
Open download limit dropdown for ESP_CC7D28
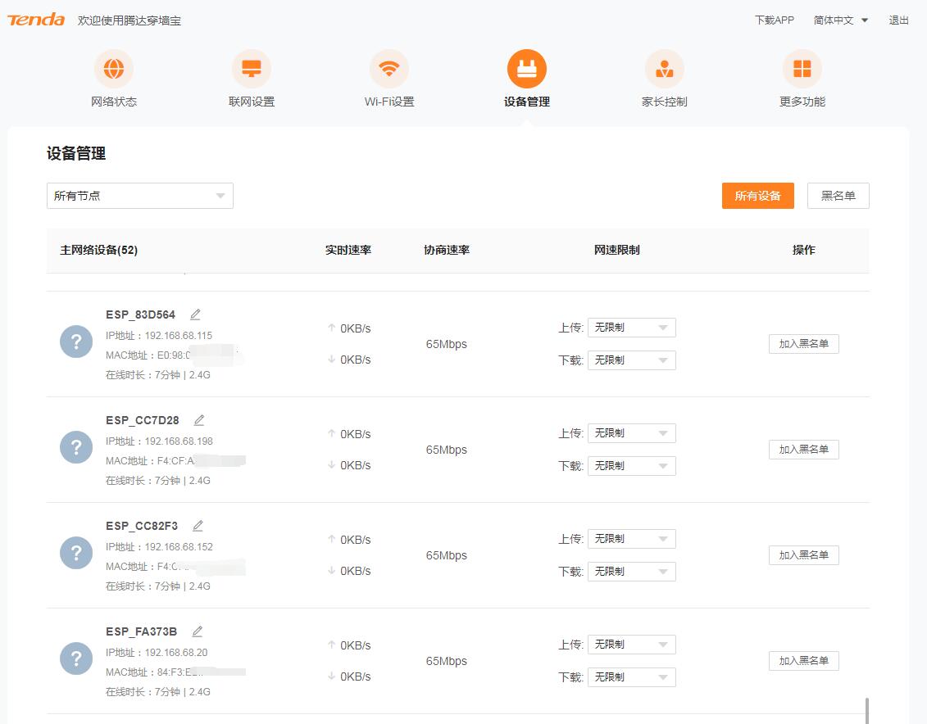click(x=631, y=466)
